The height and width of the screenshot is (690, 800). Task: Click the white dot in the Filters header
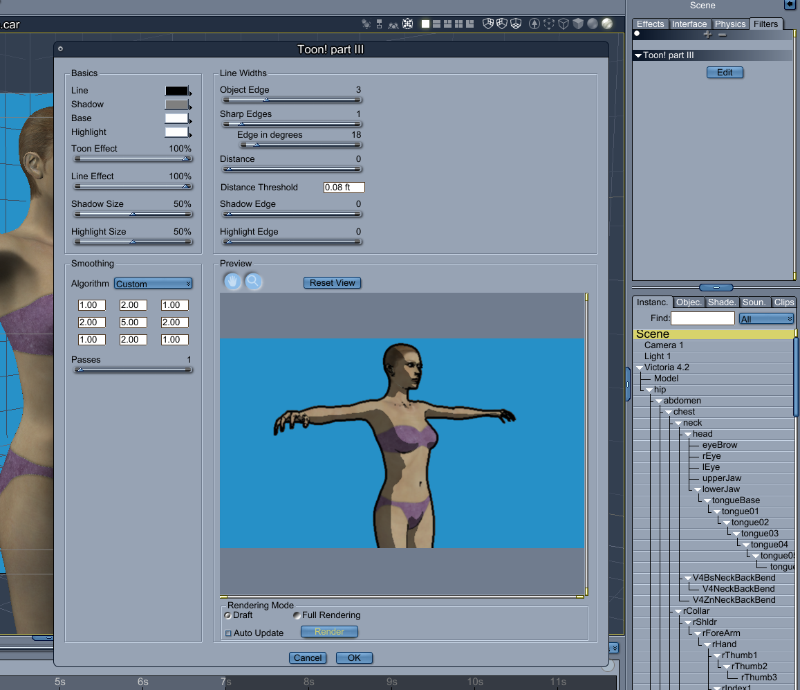click(x=637, y=34)
